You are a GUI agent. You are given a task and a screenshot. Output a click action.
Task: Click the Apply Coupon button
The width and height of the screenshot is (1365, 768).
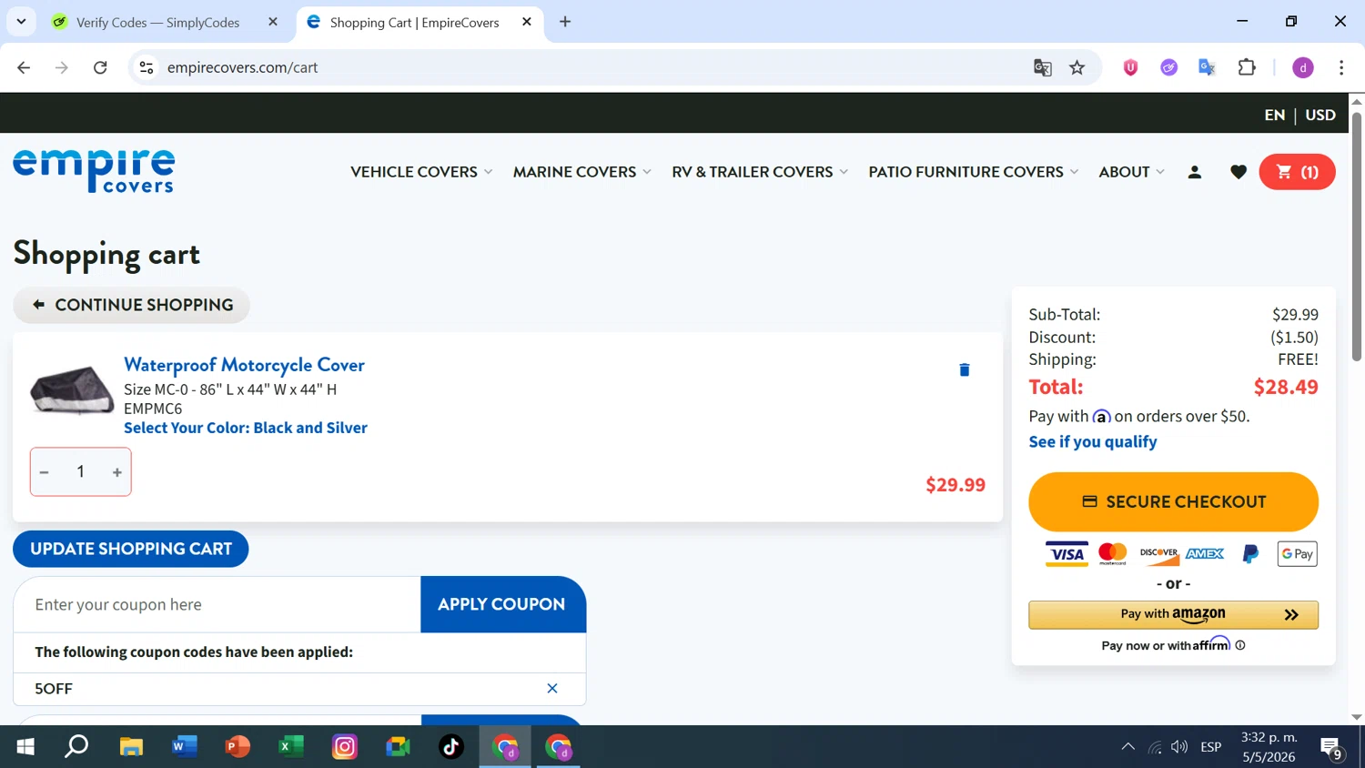[x=501, y=604]
